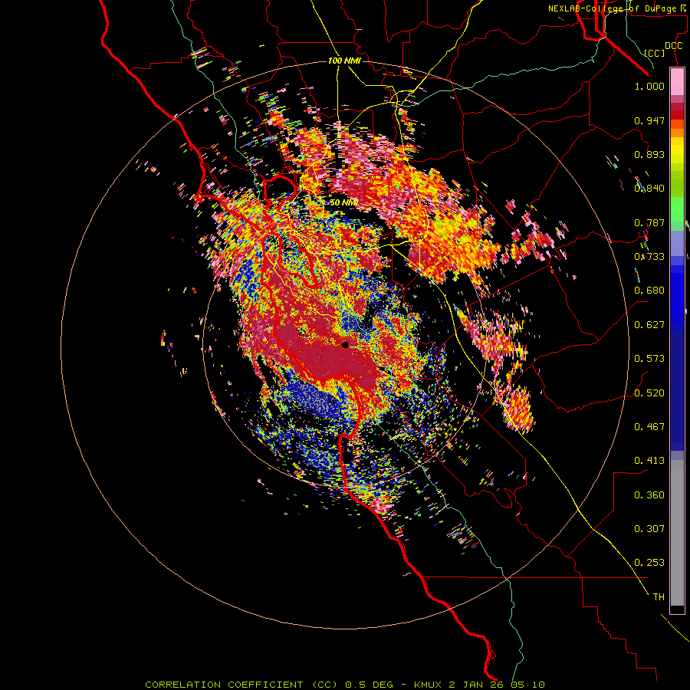
Task: Click the 0.840 scale value
Action: tap(649, 189)
